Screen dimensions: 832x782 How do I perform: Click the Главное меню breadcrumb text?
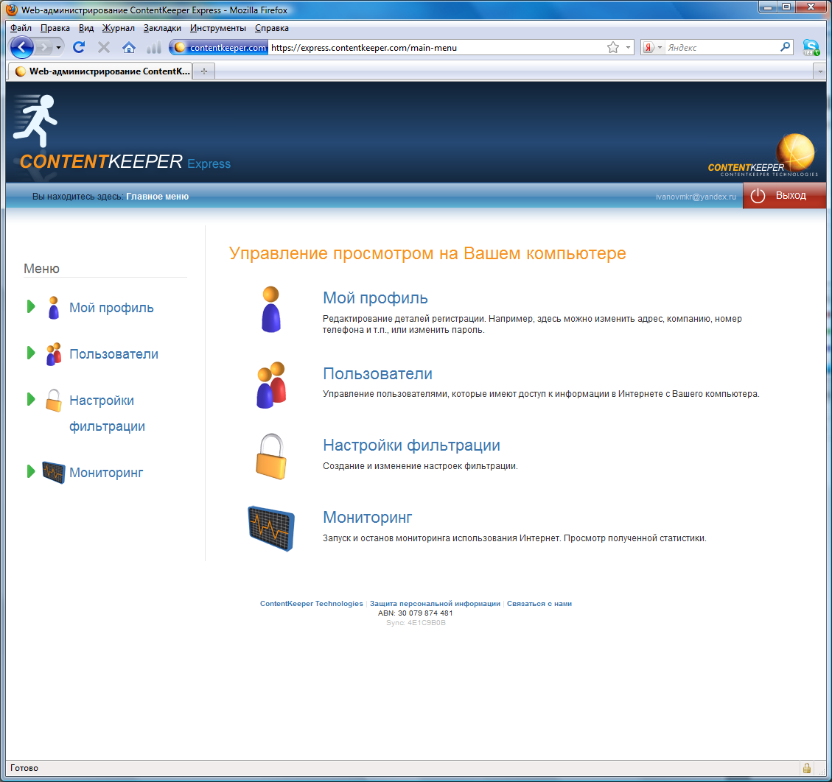point(157,196)
